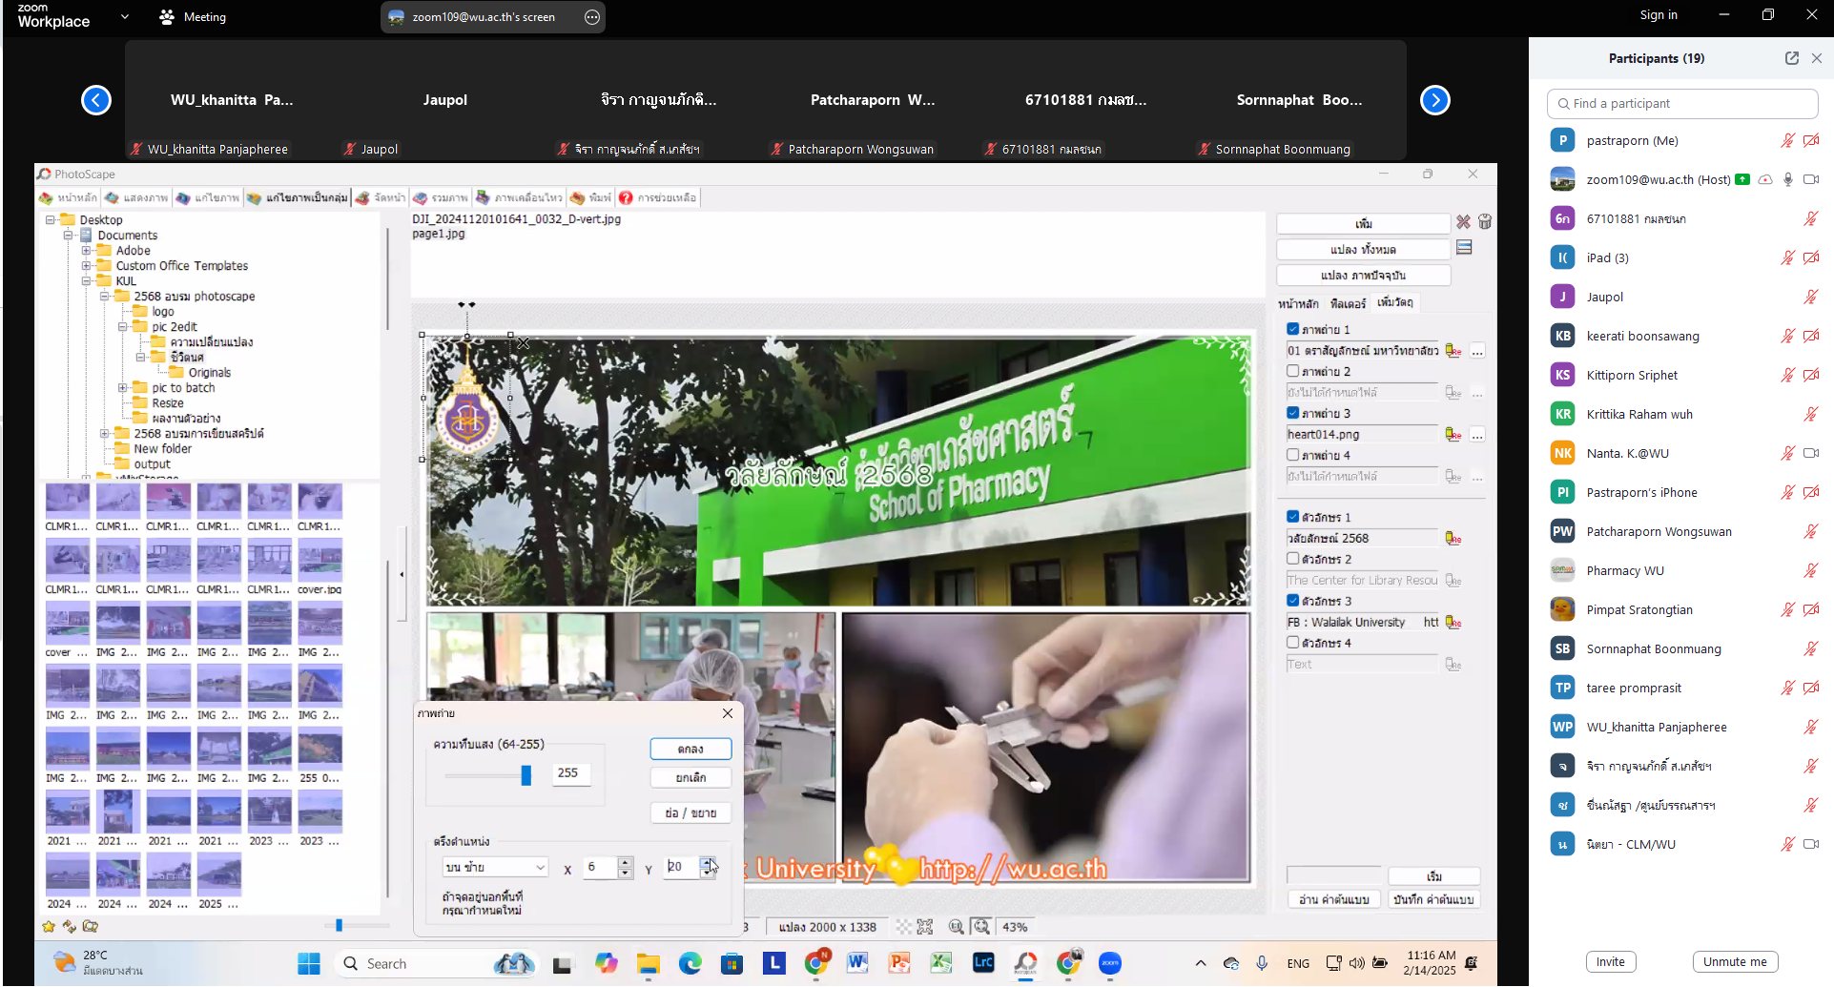Image resolution: width=1834 pixels, height=987 pixels.
Task: Enable the ตัวอักษร 4 checkbox
Action: tap(1292, 643)
